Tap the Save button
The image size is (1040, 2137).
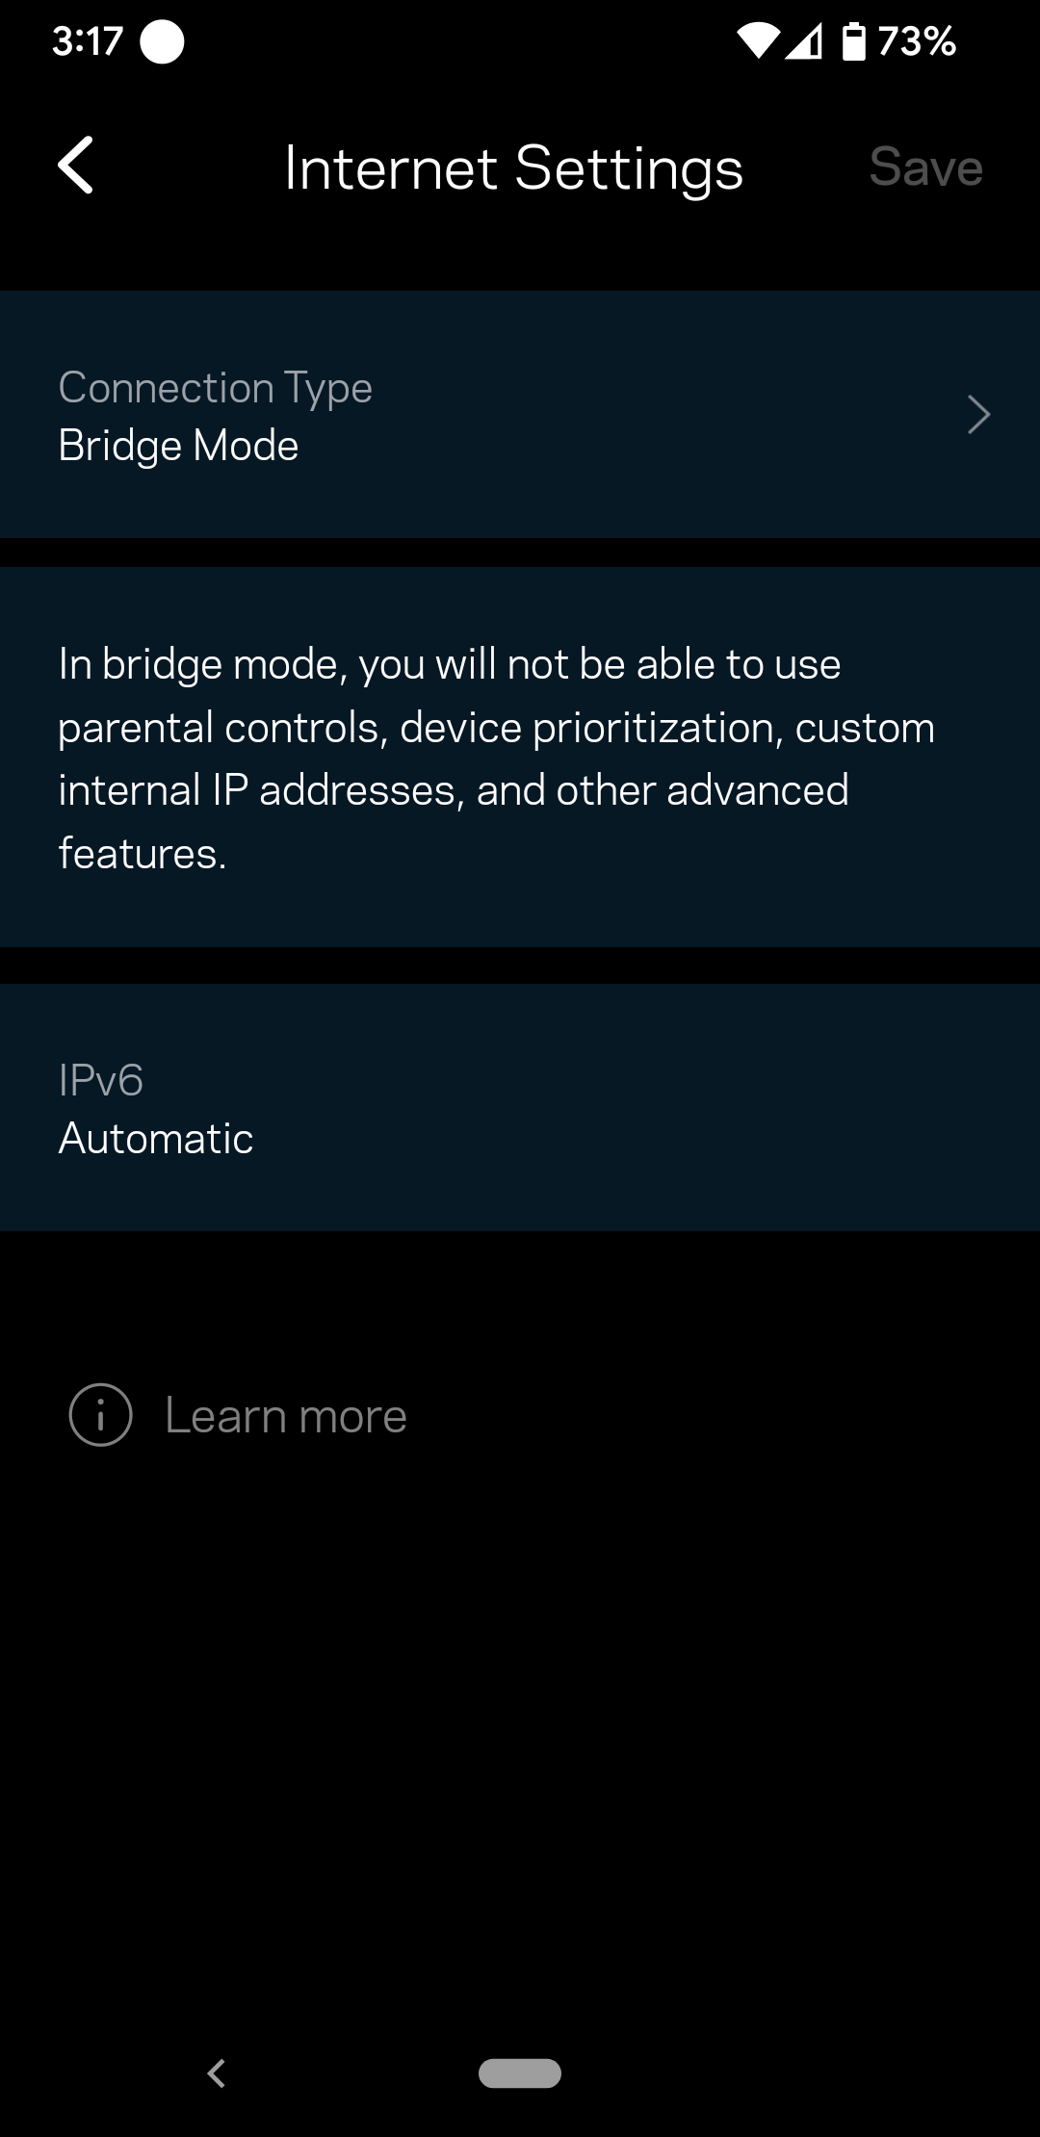pos(925,167)
